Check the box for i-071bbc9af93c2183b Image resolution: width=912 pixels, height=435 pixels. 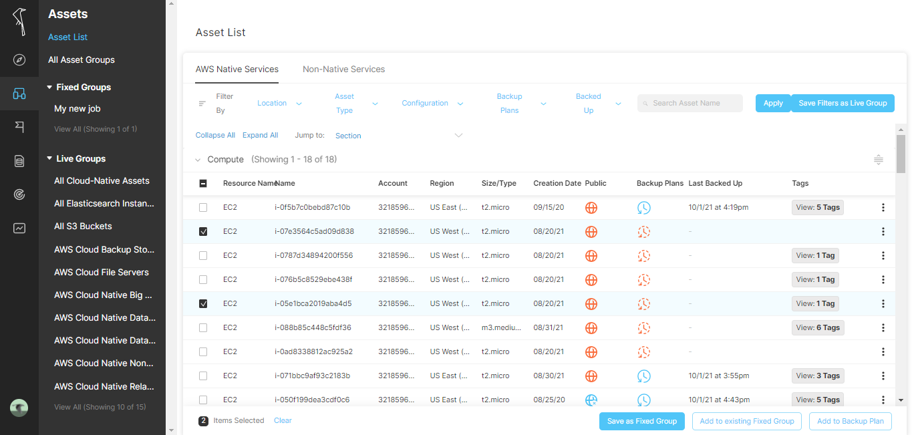pyautogui.click(x=203, y=376)
